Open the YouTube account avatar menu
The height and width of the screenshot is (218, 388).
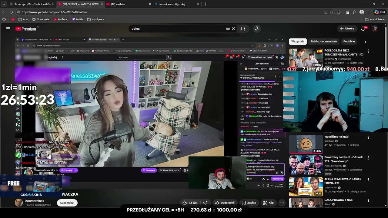(375, 28)
